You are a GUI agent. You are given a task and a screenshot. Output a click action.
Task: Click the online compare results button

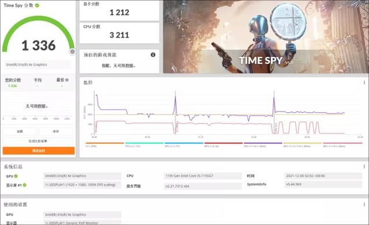pos(37,141)
